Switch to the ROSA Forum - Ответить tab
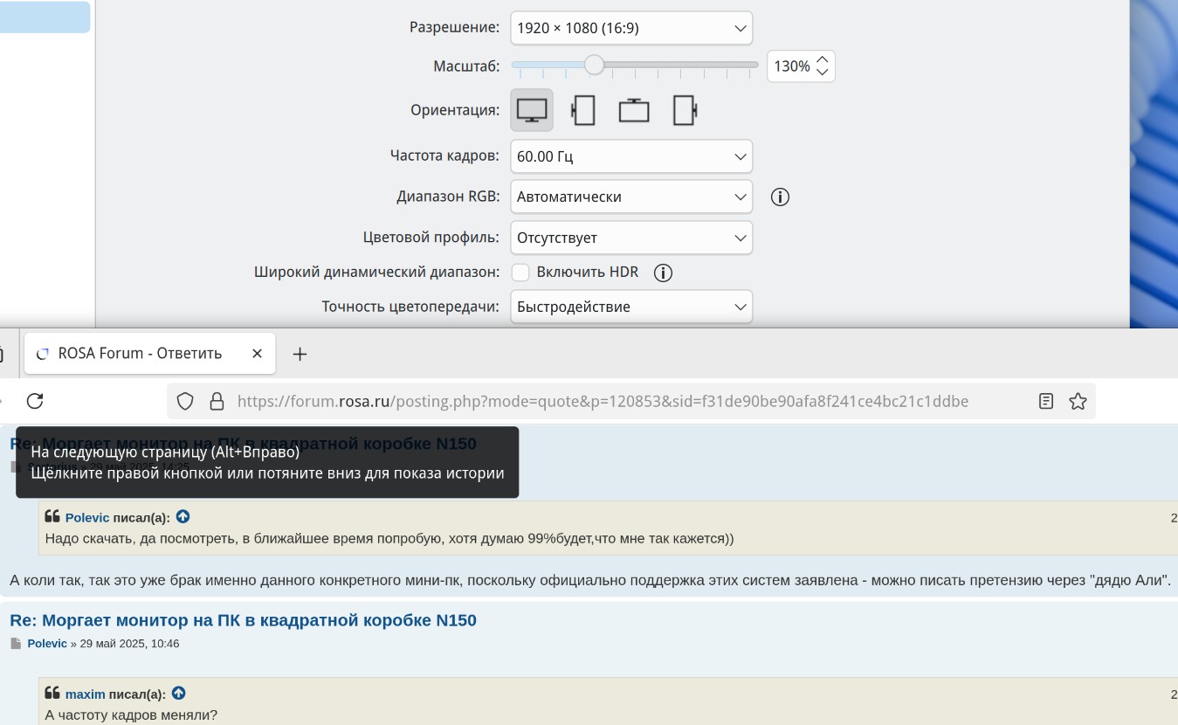 [x=150, y=354]
